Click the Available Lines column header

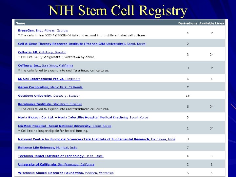click(212, 23)
